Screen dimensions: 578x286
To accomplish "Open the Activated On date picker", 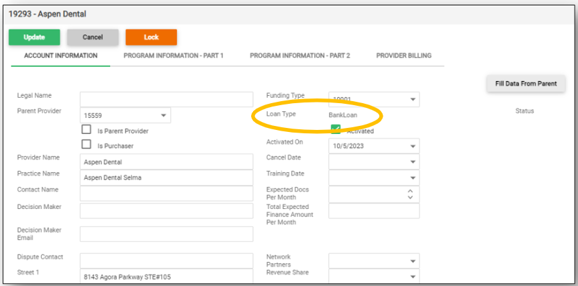I will tap(412, 146).
